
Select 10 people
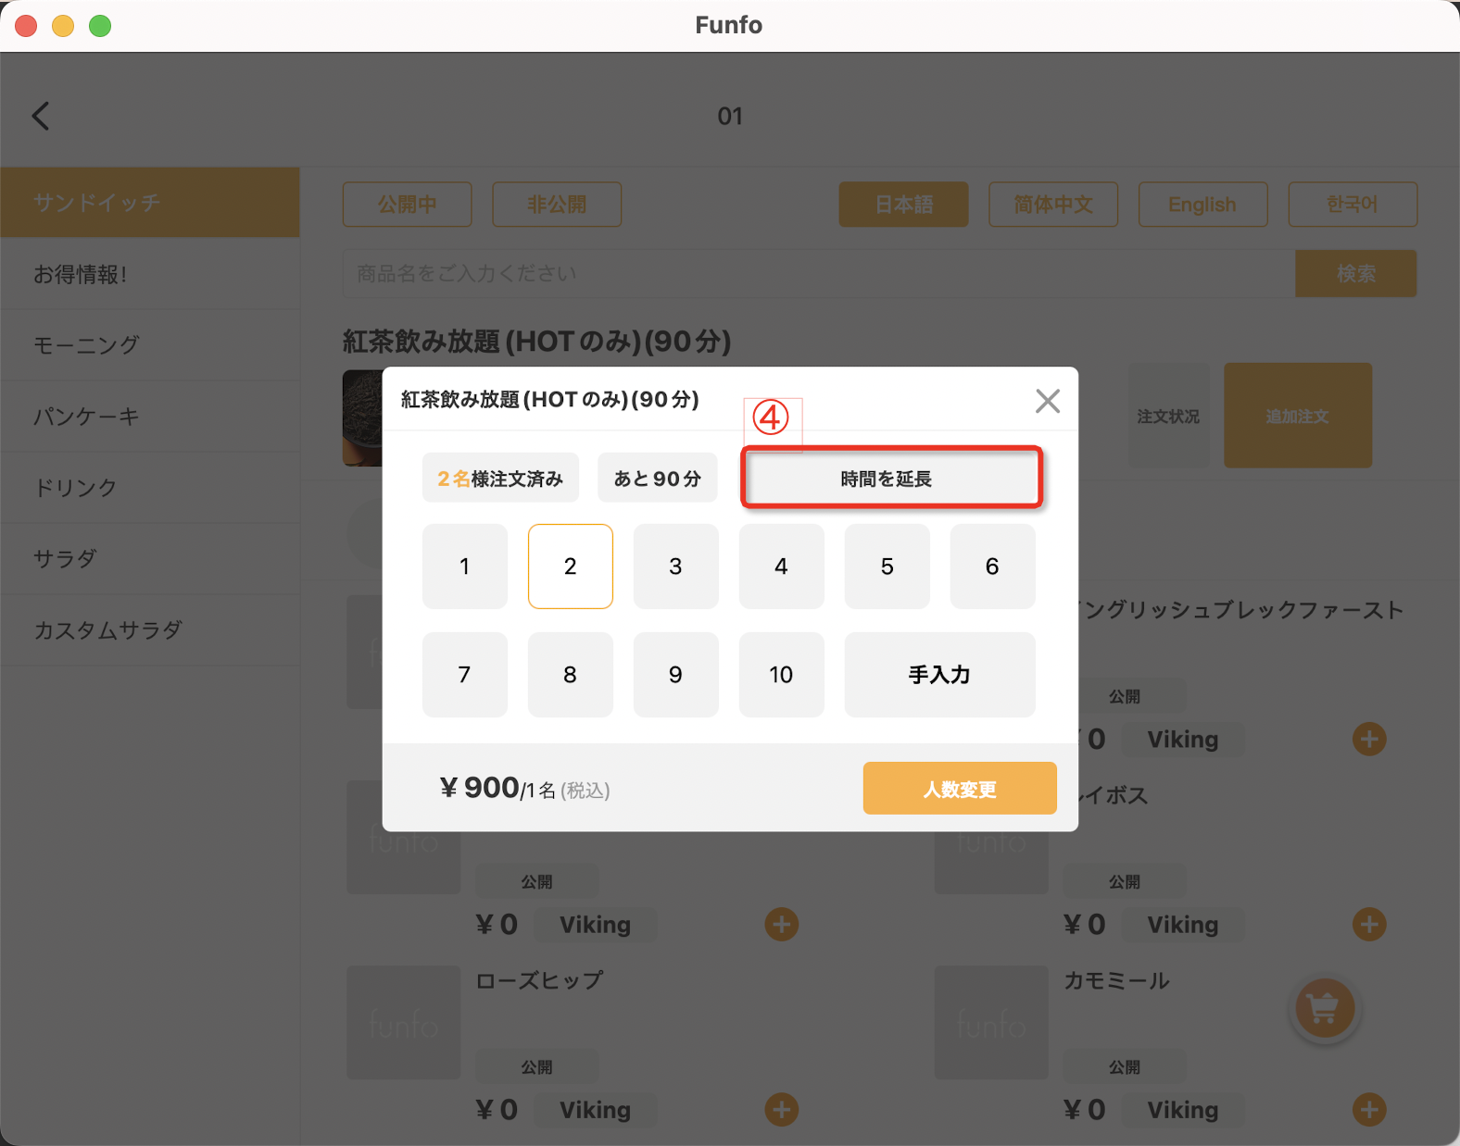[x=782, y=675]
